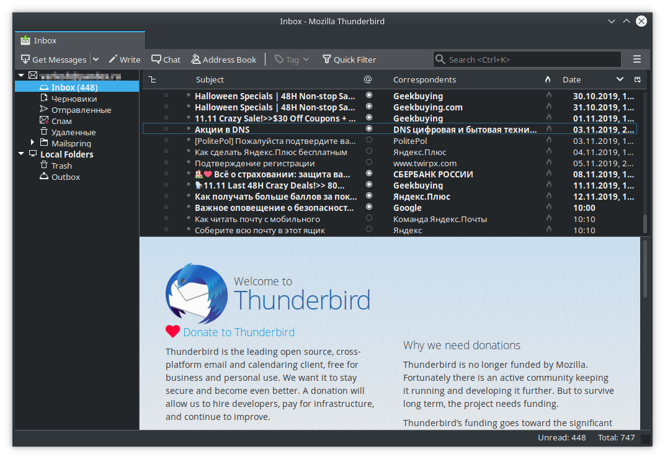The height and width of the screenshot is (459, 665).
Task: Open the Get Messages dropdown arrow
Action: point(96,60)
